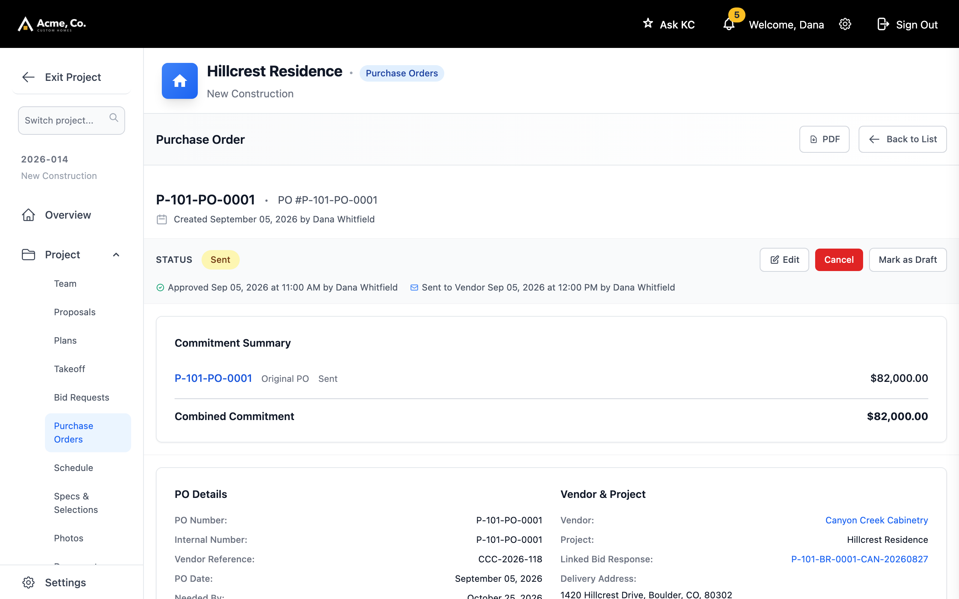
Task: Click the Overview house icon
Action: [28, 215]
